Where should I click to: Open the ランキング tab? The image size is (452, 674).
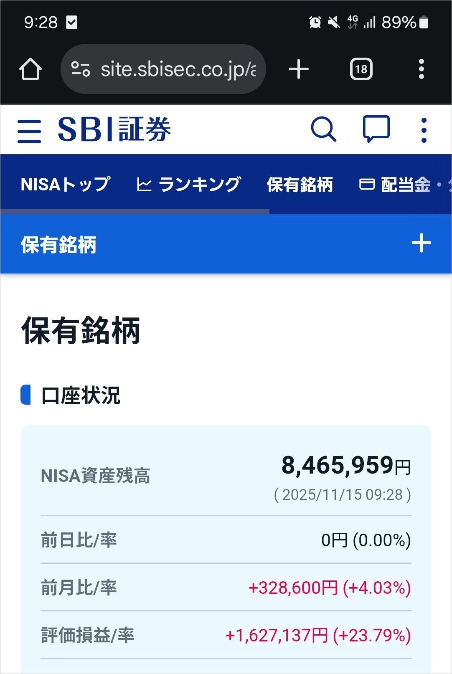(189, 184)
